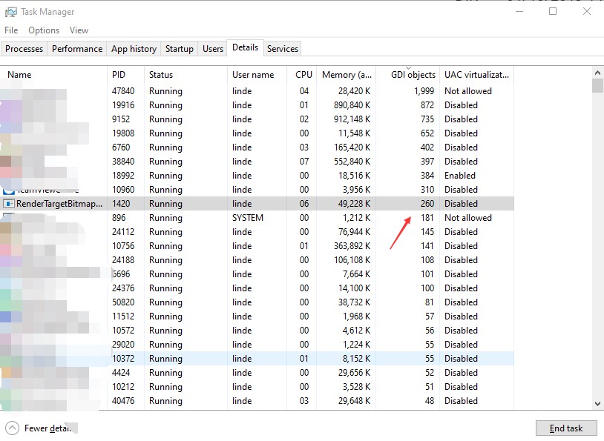Click the first process icon in the list

pos(9,90)
